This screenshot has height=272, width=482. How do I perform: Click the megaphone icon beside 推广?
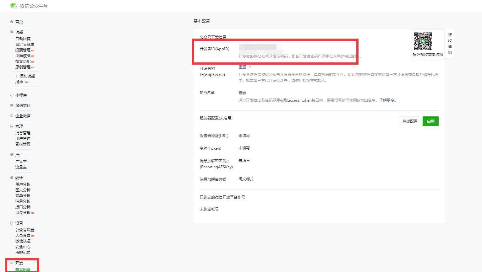[12, 155]
